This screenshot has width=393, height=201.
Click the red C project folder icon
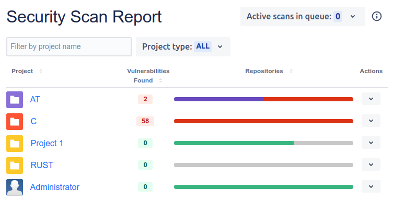tap(15, 122)
